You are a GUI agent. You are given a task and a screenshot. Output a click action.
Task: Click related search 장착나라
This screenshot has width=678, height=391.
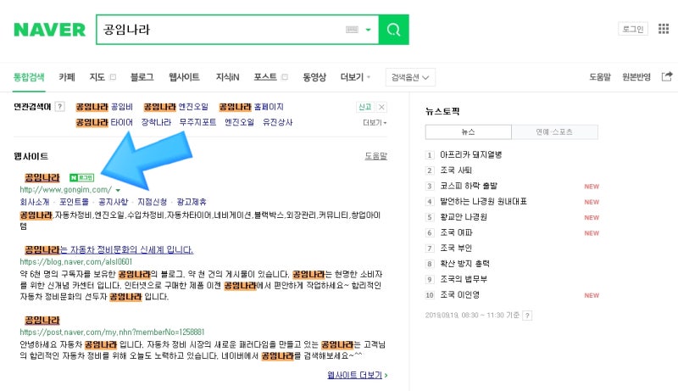[x=156, y=122]
